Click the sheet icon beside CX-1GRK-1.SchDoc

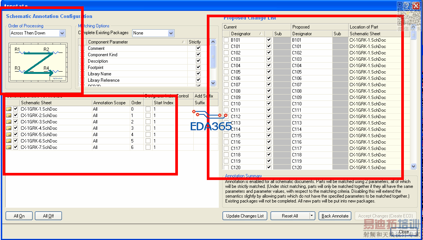[x=9, y=109]
